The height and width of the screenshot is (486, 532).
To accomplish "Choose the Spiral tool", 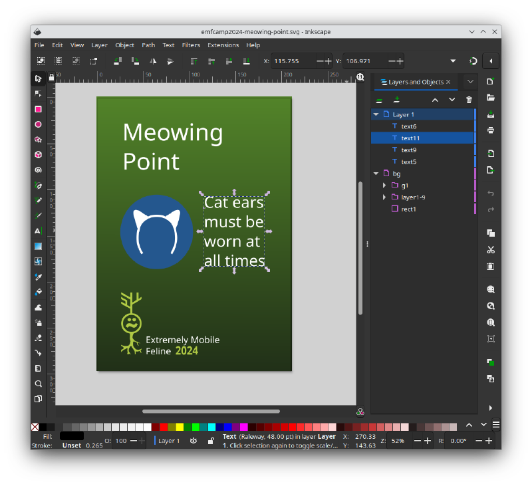I will (38, 170).
